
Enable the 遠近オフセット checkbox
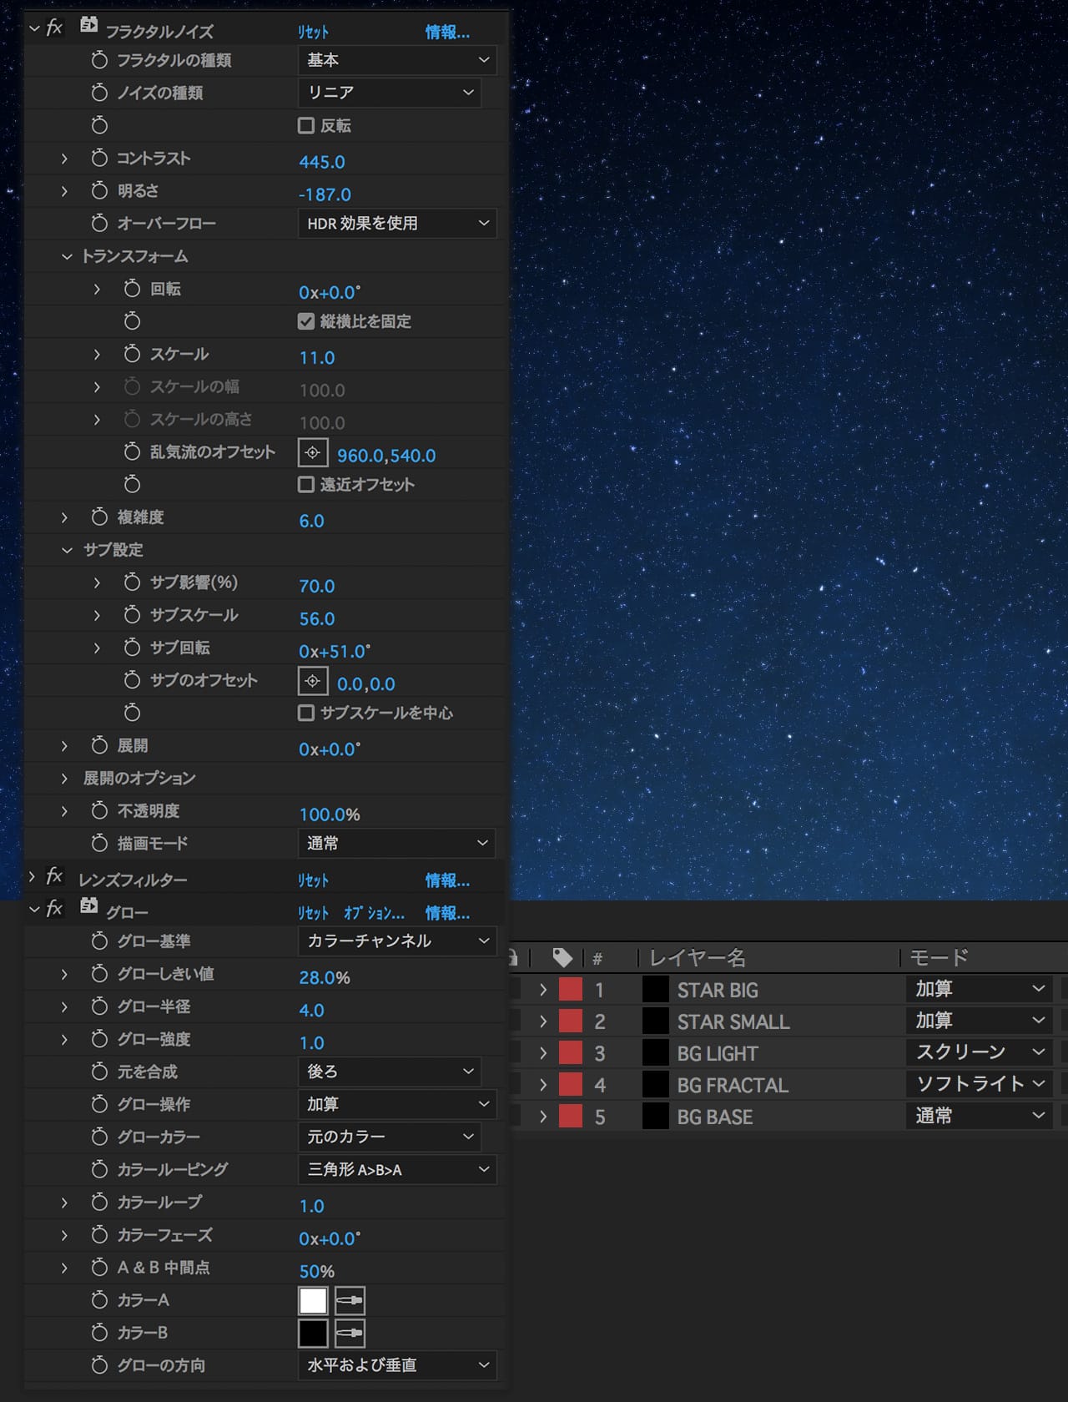[x=306, y=485]
